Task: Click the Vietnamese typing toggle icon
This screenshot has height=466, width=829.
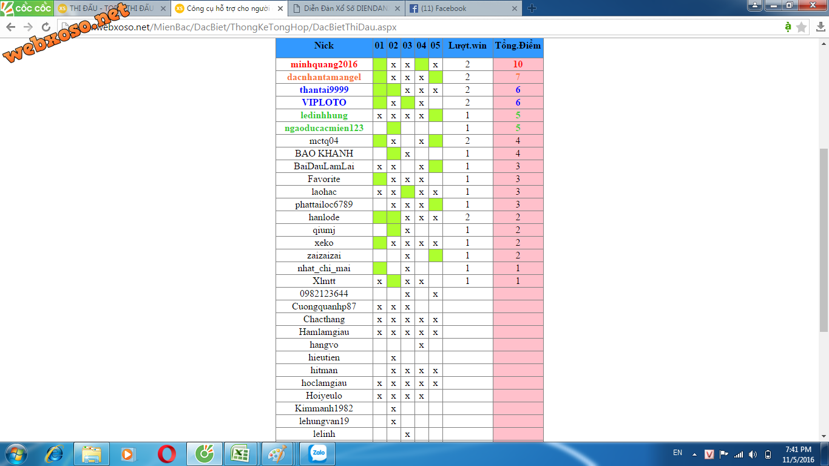Action: (788, 27)
